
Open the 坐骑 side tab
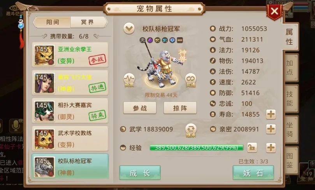tap(290, 130)
